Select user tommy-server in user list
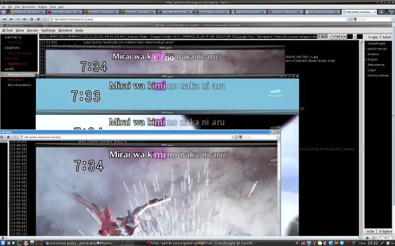Screen dimensions: 395x246 pos(378,75)
